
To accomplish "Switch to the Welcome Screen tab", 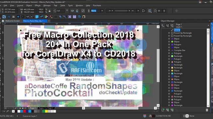I will [x=13, y=21].
